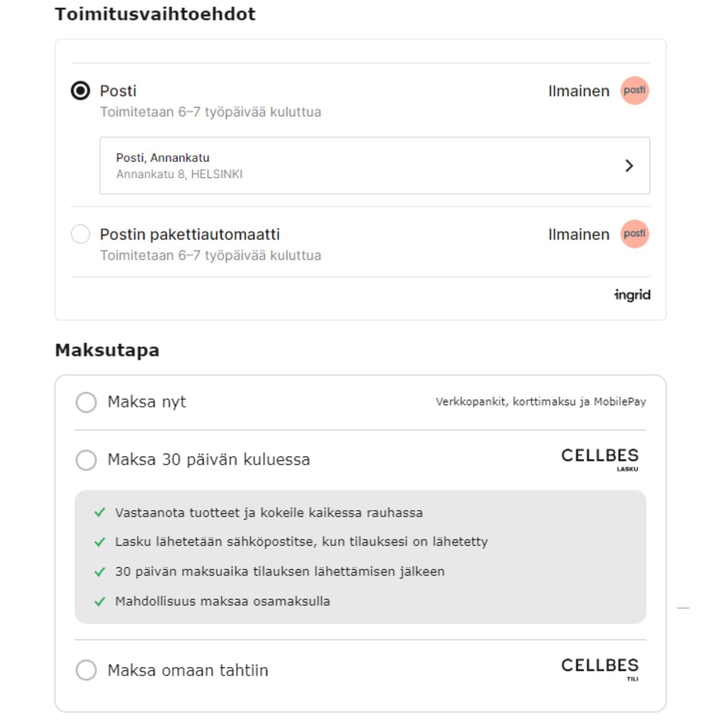This screenshot has height=723, width=723.
Task: Expand the Posti, Annankatu pickup location selector
Action: pos(375,166)
